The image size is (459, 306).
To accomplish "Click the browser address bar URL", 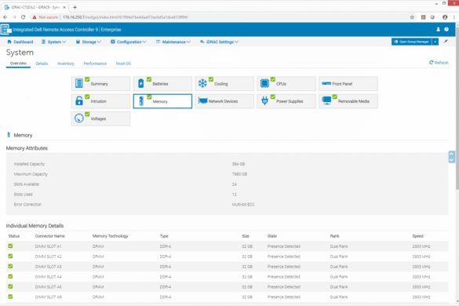I will pyautogui.click(x=126, y=17).
